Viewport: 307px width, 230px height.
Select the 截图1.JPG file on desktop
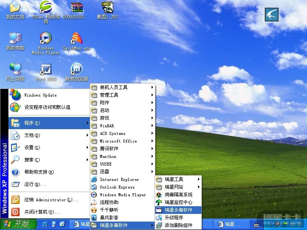(x=107, y=10)
